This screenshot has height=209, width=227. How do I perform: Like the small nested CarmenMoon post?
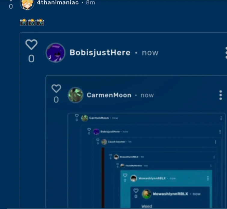pos(77,116)
